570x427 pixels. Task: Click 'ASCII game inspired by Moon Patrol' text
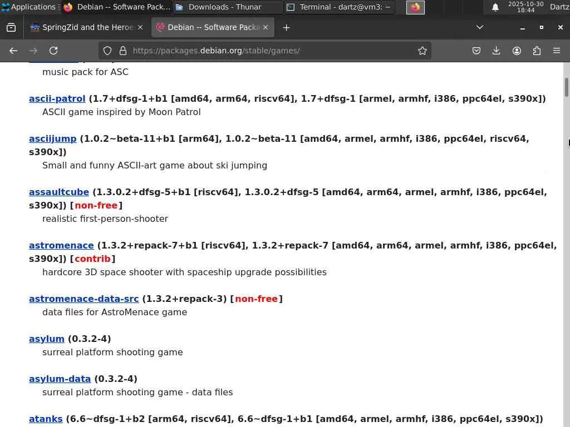[121, 112]
